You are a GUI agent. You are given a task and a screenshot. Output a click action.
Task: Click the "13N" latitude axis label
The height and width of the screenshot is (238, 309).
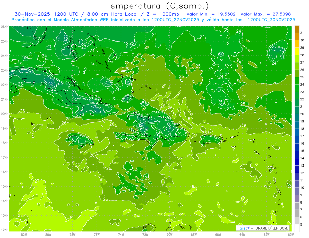pos(4,215)
